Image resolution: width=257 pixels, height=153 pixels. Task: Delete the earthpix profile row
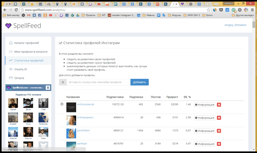click(x=219, y=144)
